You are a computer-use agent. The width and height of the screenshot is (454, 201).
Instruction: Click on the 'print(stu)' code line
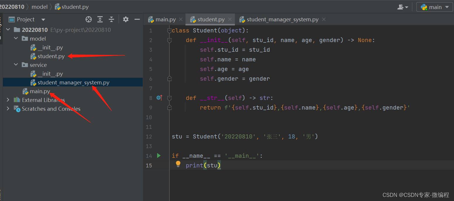click(x=203, y=165)
